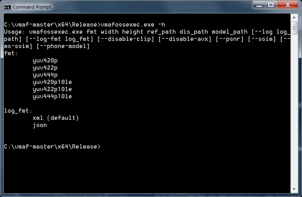Screen dimensions: 302x197
Task: Click the yuv444p10le format entry
Action: click(x=52, y=96)
